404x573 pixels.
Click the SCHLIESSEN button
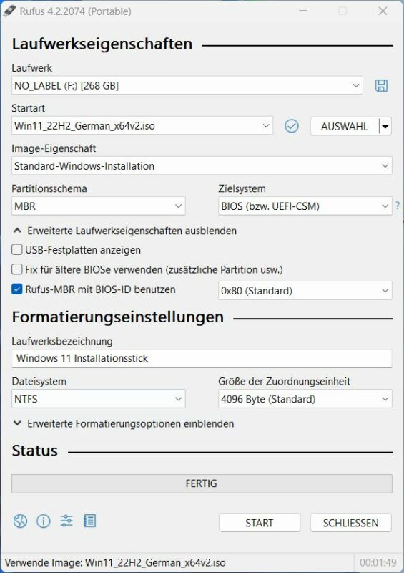[350, 523]
